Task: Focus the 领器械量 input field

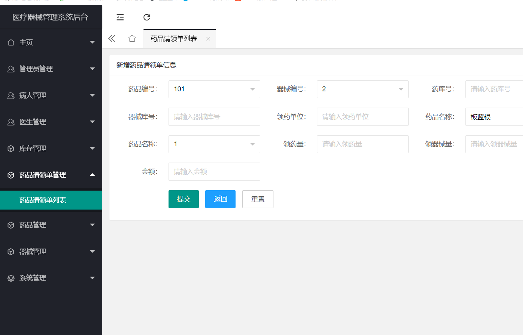Action: pos(494,144)
